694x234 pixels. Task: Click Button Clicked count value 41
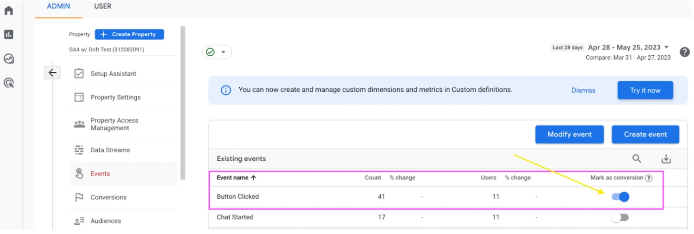(381, 196)
